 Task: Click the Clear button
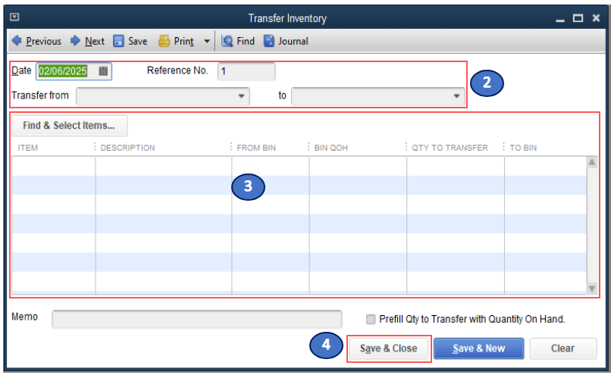562,348
